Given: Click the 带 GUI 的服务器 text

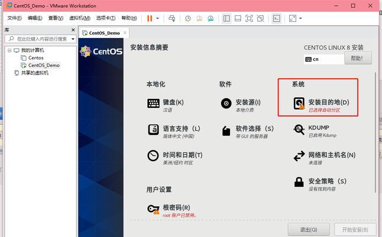Looking at the screenshot, I should [252, 136].
